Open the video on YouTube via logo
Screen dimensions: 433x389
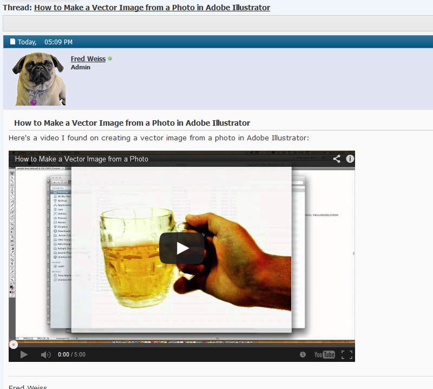click(x=324, y=354)
